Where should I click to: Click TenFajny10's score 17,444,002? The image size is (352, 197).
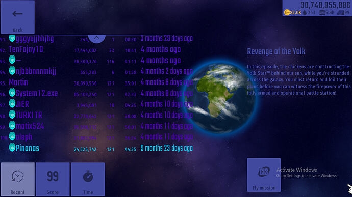tap(85, 51)
